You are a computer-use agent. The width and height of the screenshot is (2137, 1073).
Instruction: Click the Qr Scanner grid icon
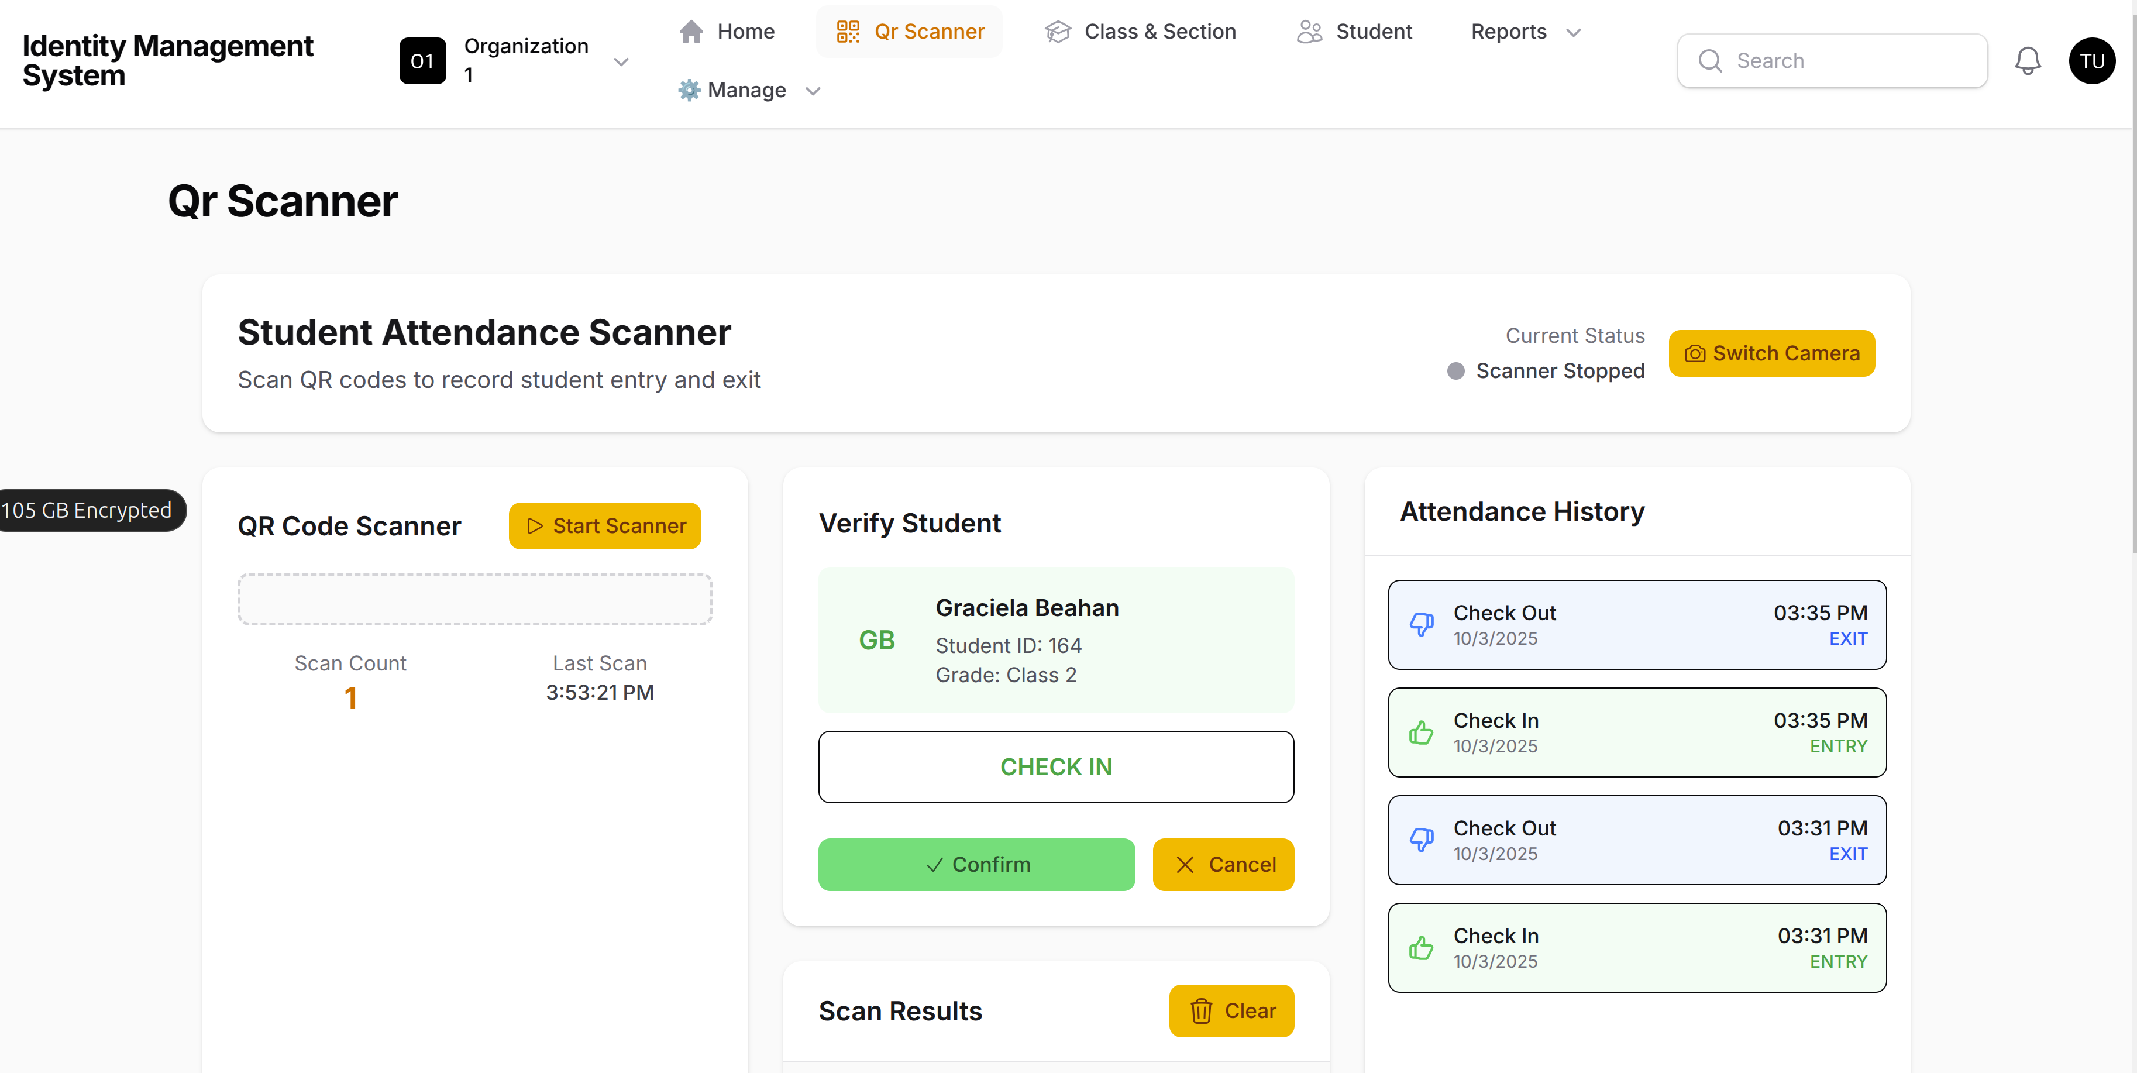[x=848, y=32]
